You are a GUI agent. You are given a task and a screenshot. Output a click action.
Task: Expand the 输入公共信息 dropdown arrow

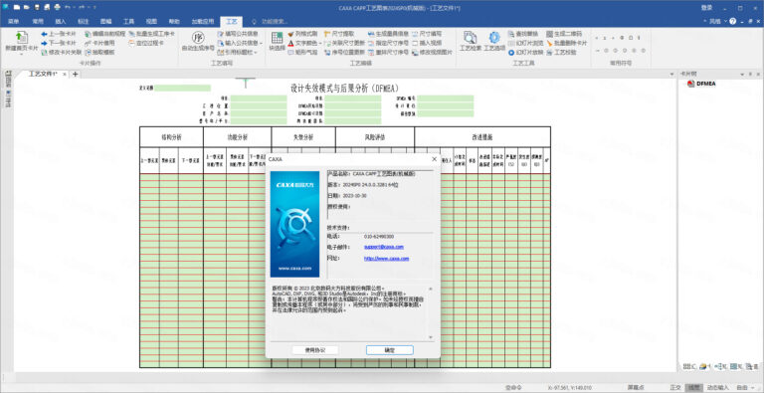pos(262,43)
